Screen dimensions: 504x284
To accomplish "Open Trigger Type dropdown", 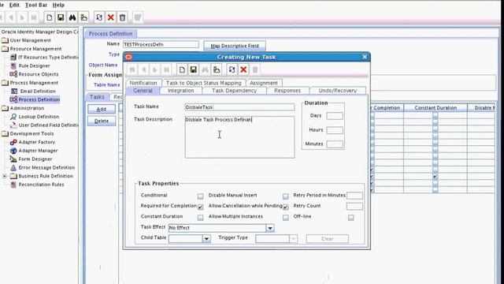I will [293, 238].
